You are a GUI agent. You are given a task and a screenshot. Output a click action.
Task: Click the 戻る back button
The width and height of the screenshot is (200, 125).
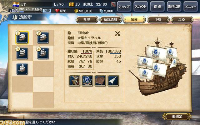pos(182,19)
